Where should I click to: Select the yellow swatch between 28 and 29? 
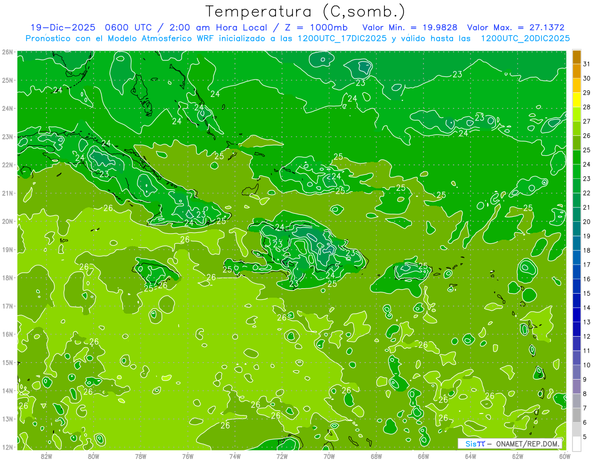pyautogui.click(x=576, y=100)
